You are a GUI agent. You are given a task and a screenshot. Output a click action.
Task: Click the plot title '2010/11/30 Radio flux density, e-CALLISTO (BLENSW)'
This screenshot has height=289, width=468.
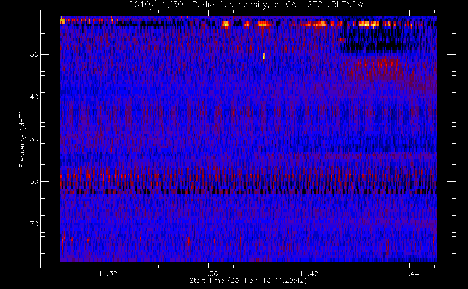click(x=248, y=5)
